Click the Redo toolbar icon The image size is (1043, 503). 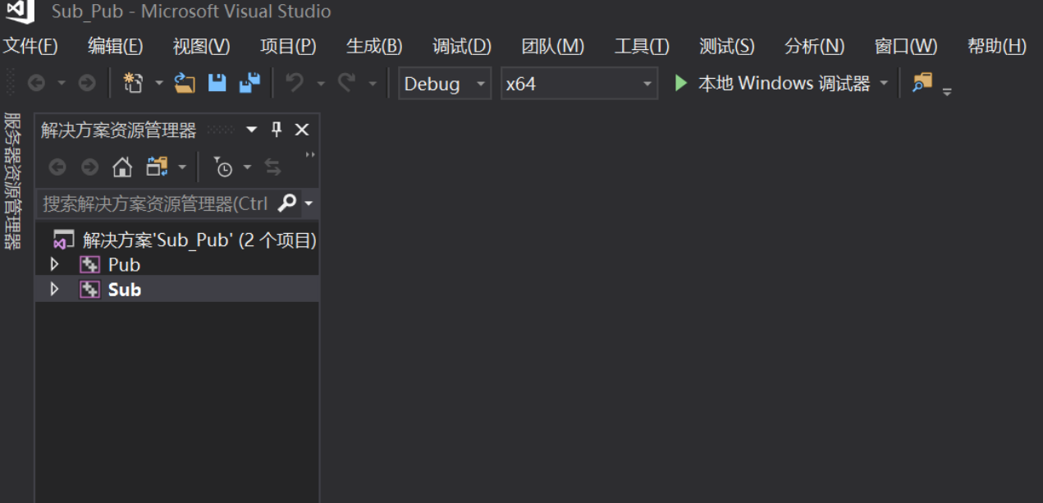click(346, 83)
